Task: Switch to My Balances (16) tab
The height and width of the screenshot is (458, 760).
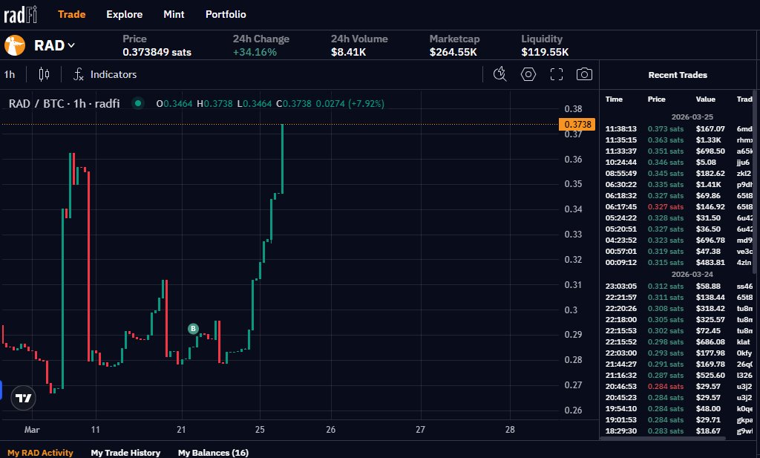Action: coord(213,452)
